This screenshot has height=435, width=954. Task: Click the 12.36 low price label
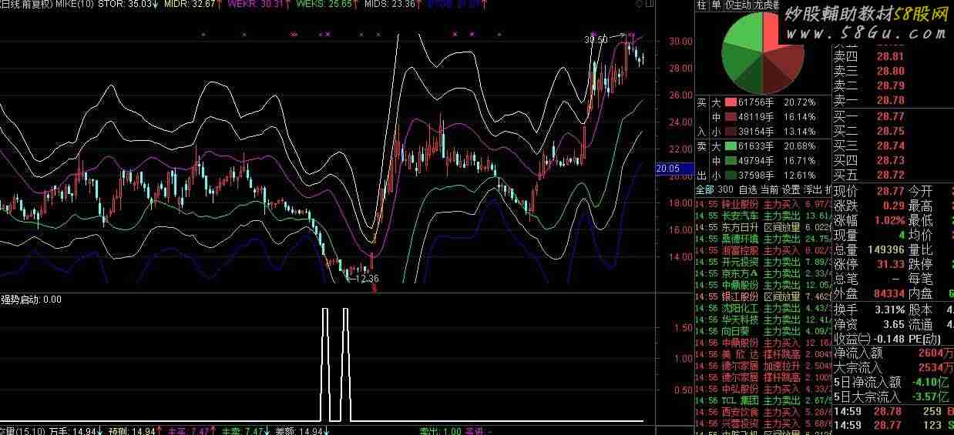pos(368,278)
